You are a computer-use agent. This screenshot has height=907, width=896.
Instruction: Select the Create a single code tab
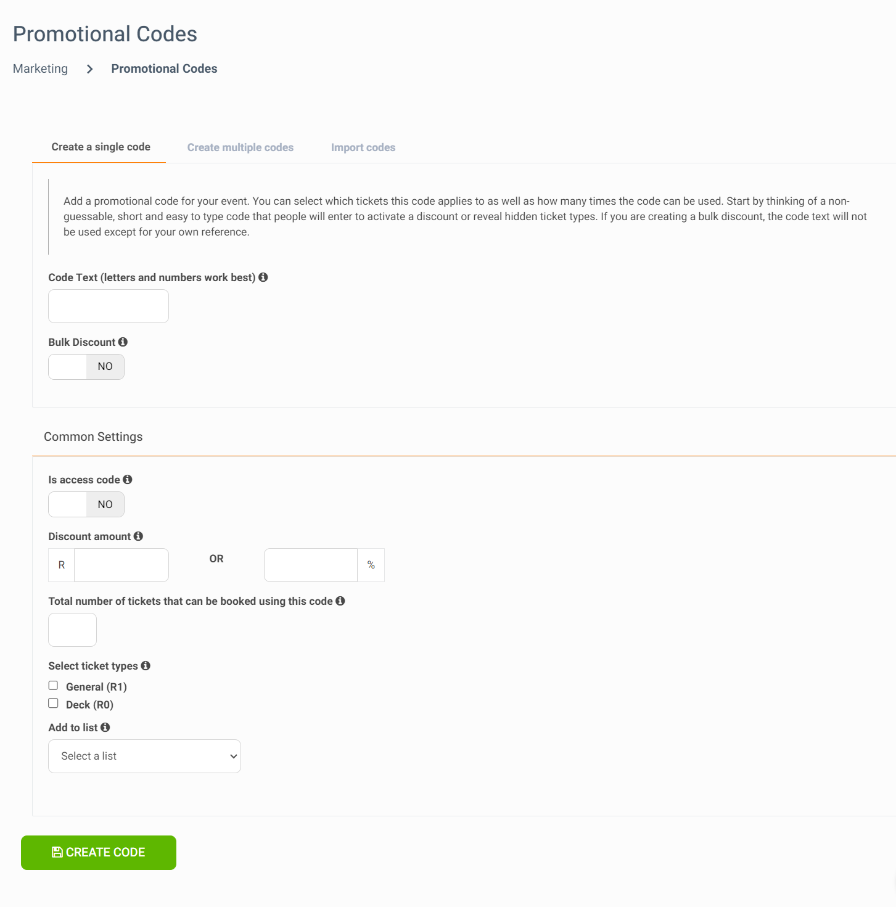pyautogui.click(x=101, y=147)
